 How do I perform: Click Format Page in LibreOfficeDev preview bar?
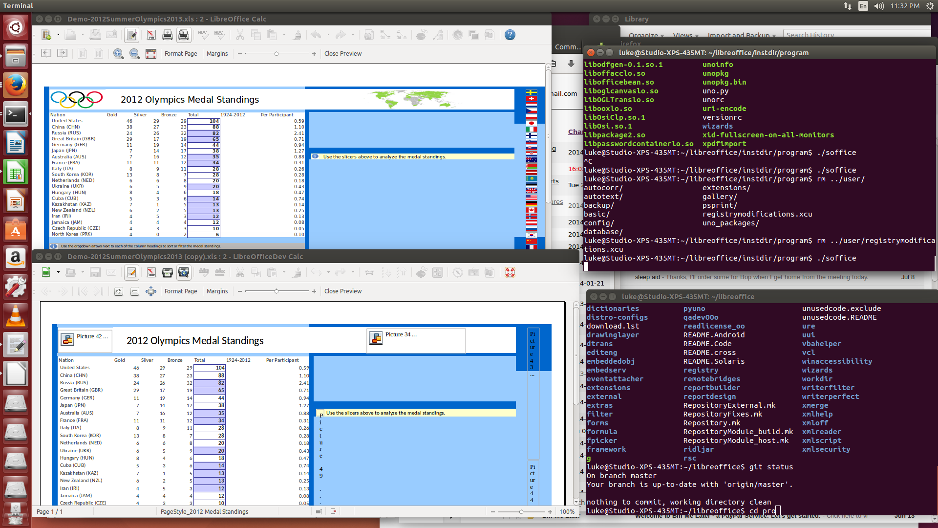point(181,291)
